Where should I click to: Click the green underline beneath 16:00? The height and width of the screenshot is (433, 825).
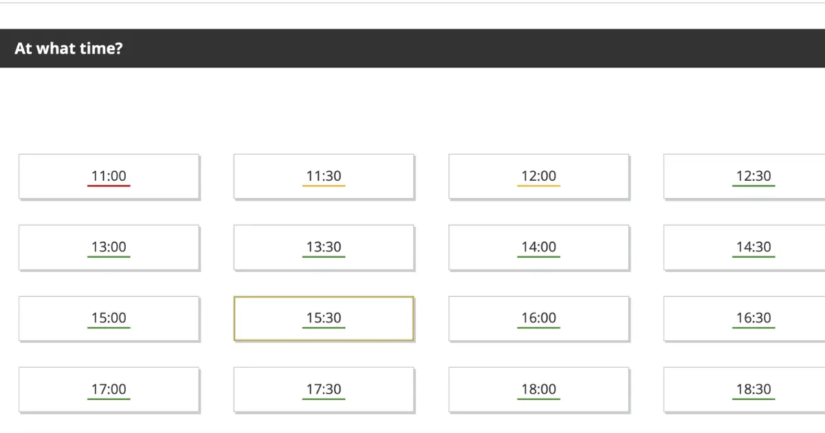click(539, 328)
